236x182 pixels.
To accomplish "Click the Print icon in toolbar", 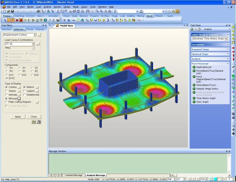I will pos(38,11).
